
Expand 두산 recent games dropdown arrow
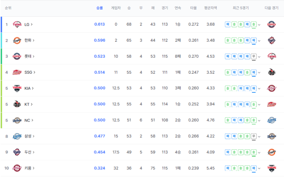tap(259, 153)
